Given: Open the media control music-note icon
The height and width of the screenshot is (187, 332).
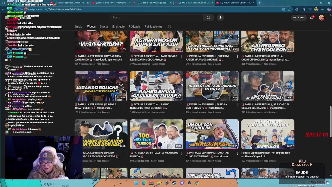Looking at the screenshot, I should 303,9.
